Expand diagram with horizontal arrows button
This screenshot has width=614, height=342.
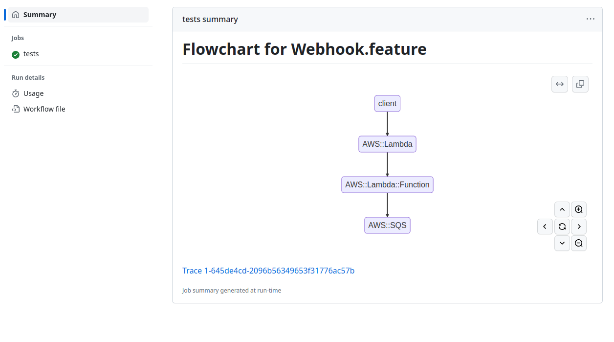click(560, 84)
